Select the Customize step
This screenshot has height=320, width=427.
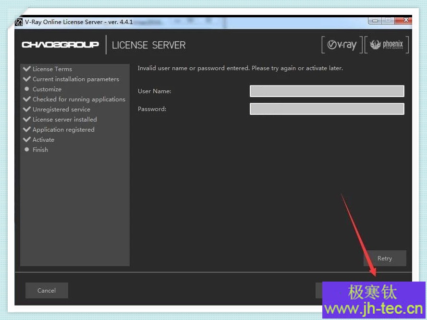[x=47, y=89]
